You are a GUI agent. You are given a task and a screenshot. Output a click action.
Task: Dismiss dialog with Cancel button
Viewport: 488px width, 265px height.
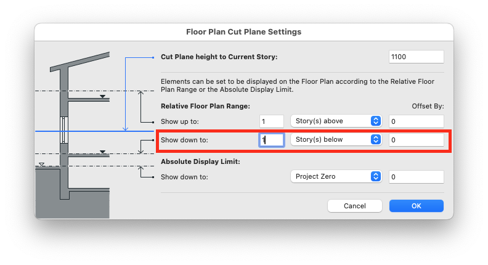(355, 206)
